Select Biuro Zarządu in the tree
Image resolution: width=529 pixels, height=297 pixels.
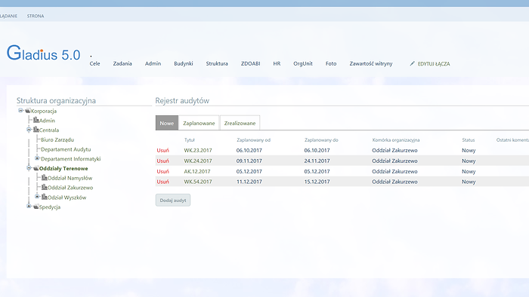57,139
